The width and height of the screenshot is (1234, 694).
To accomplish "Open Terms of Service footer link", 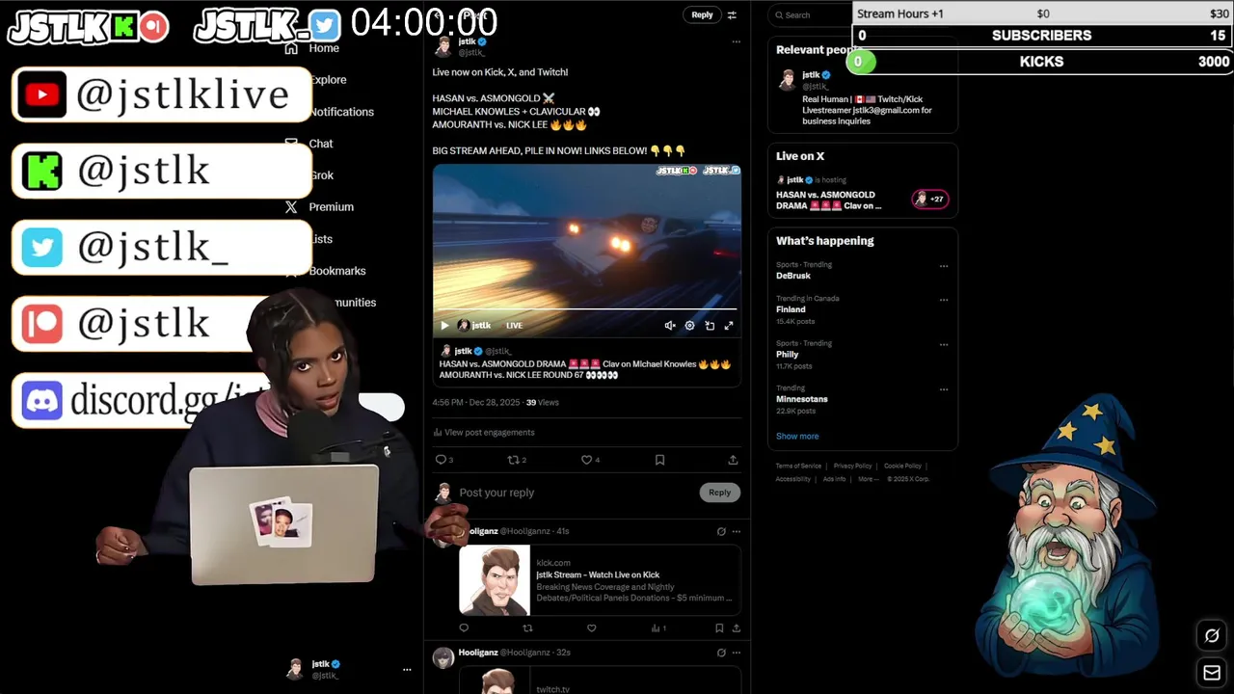I will (798, 467).
